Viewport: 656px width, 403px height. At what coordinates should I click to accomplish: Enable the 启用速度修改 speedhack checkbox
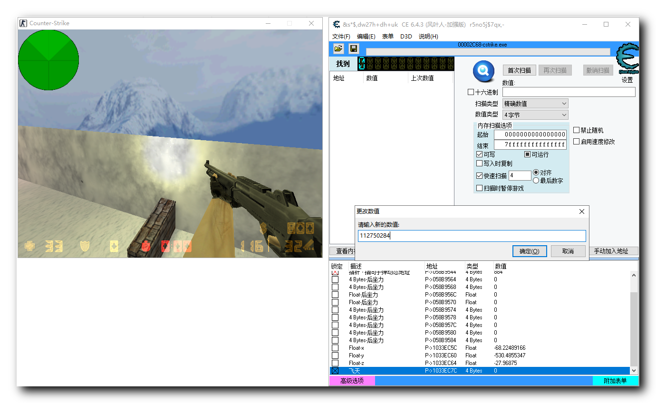(x=577, y=142)
